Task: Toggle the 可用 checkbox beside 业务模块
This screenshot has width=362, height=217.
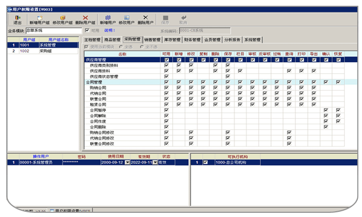Action: click(x=87, y=31)
